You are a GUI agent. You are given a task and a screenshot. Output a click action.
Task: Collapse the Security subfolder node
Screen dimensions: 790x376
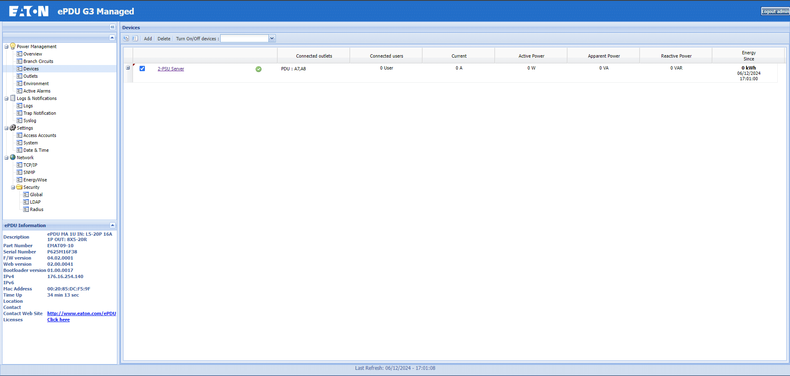(13, 187)
